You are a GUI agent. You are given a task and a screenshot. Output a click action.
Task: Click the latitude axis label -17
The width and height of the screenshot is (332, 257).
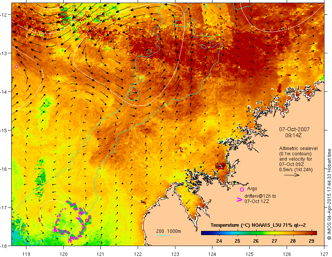4,207
